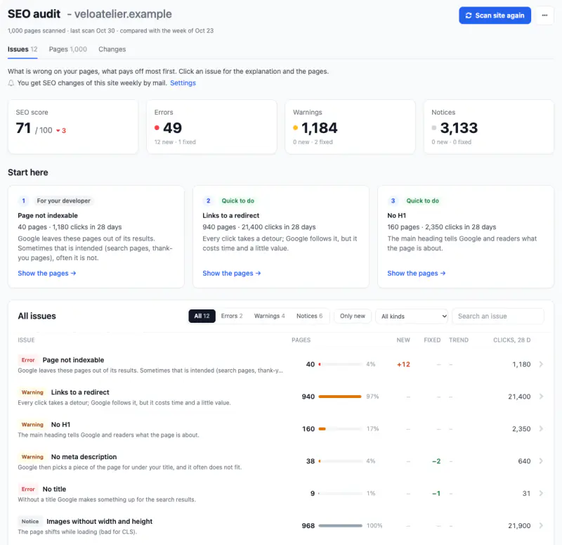
Task: Click Images without width and height title
Action: pos(99,521)
